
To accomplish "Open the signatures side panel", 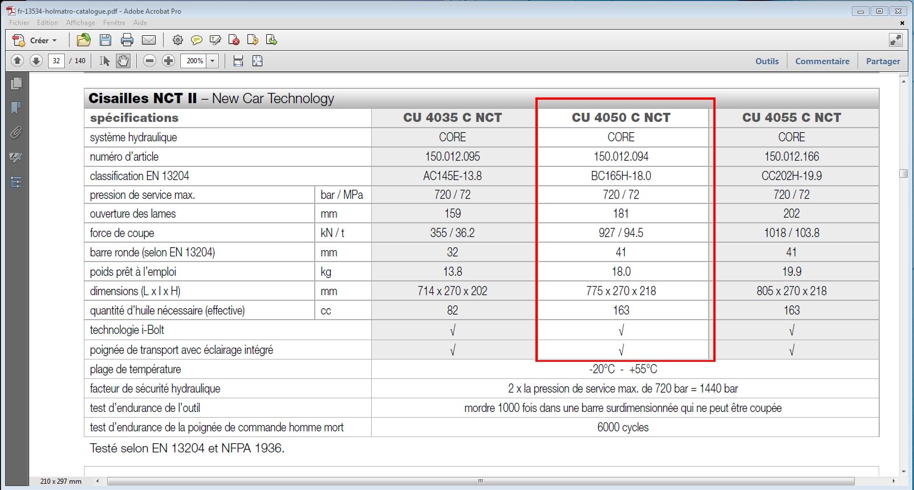I will coord(16,158).
